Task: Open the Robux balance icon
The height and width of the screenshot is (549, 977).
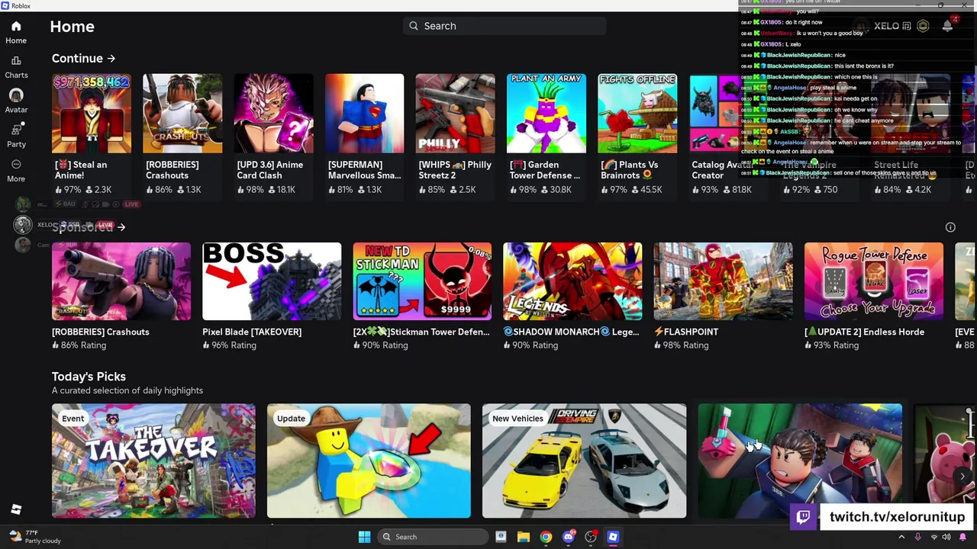Action: (x=923, y=26)
